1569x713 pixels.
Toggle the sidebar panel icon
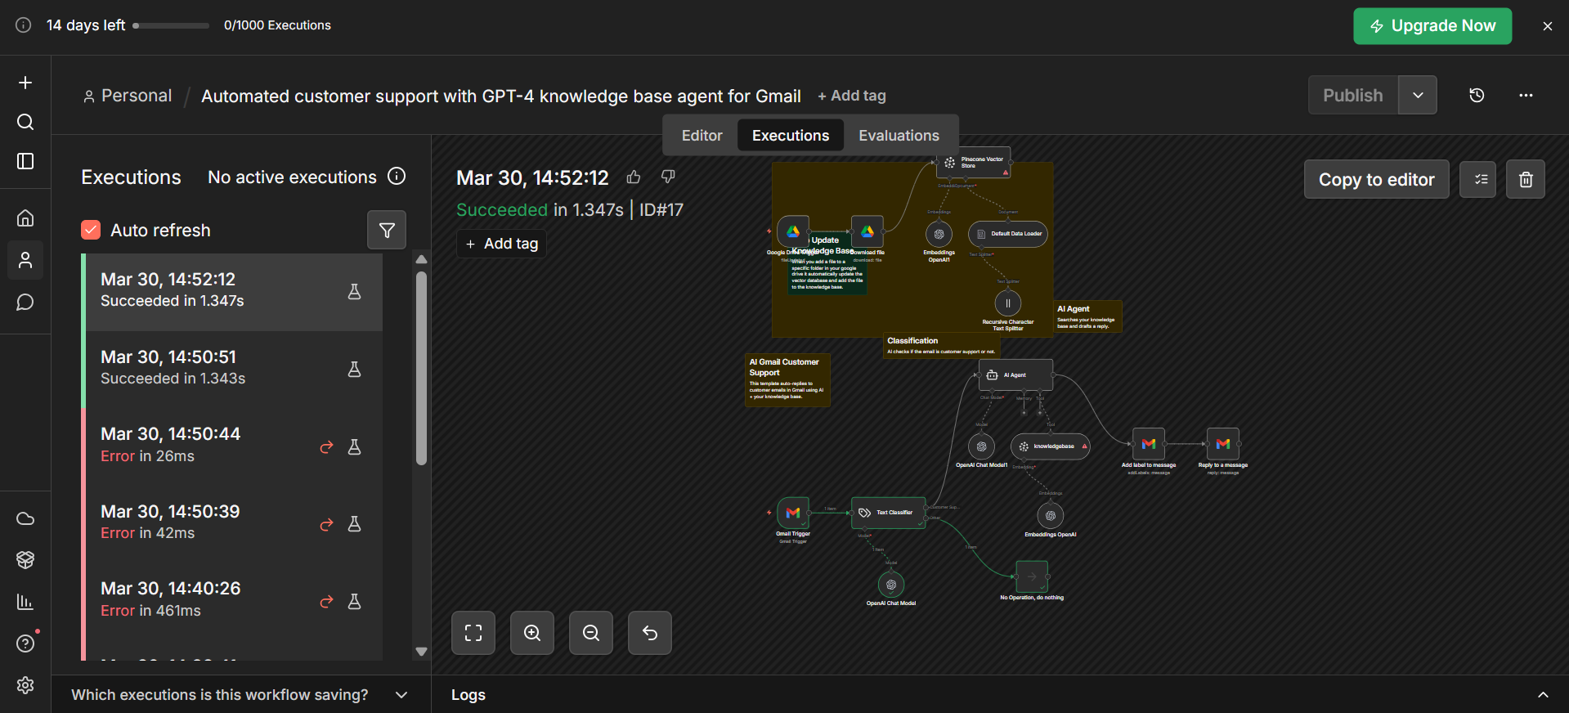(25, 161)
